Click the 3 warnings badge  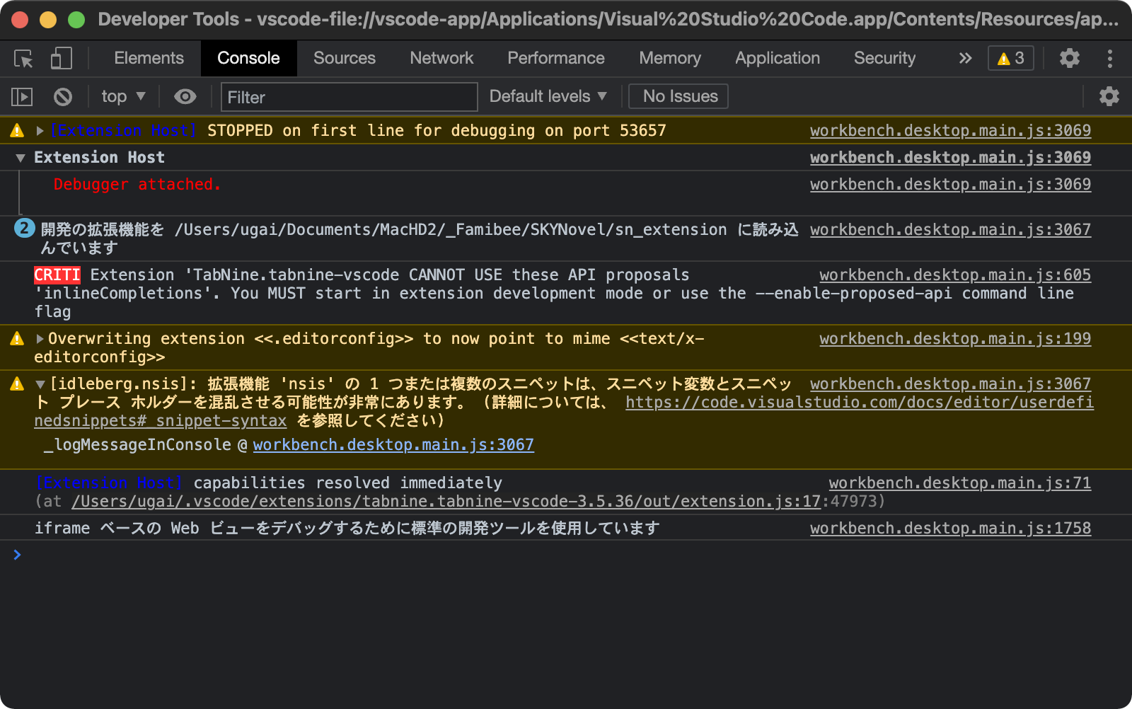coord(1011,58)
